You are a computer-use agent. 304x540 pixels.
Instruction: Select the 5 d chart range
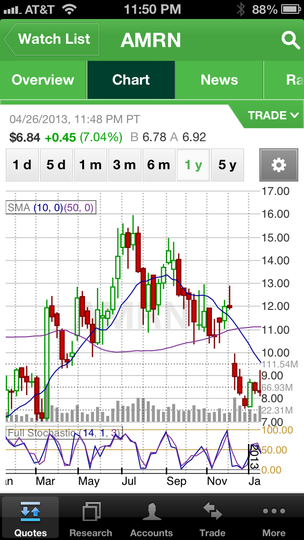point(56,165)
